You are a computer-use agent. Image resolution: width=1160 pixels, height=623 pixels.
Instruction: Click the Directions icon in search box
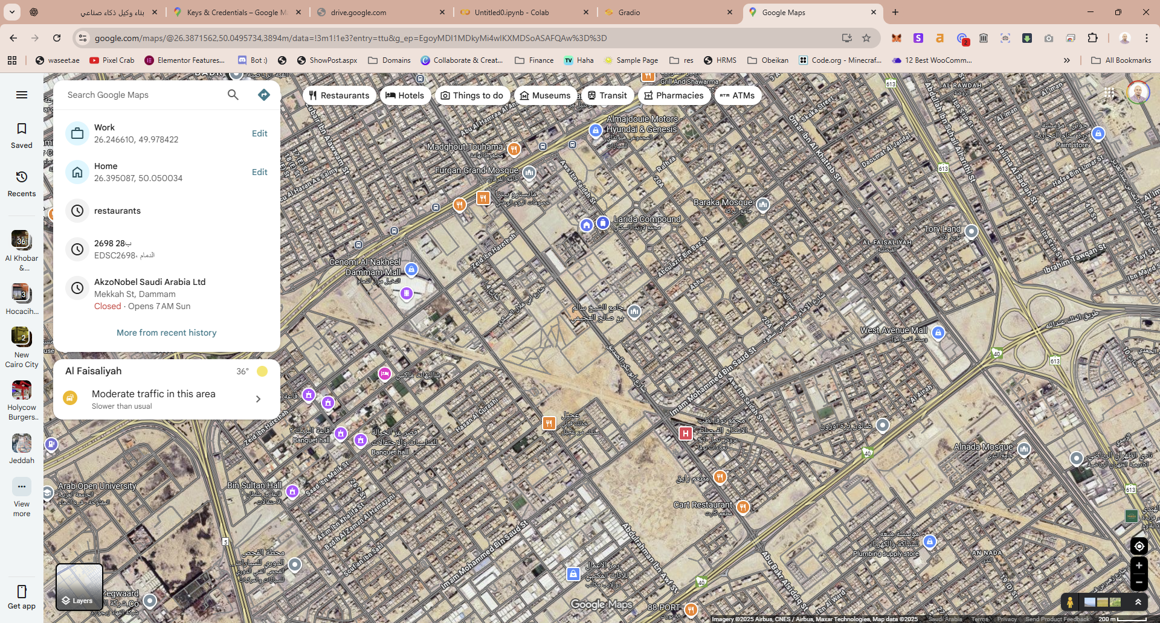pos(263,95)
